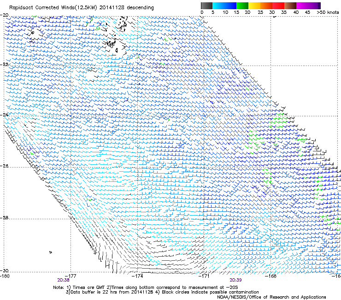Click the red 30-35 knots color segment
The height and width of the screenshot is (300, 341).
(x=278, y=6)
